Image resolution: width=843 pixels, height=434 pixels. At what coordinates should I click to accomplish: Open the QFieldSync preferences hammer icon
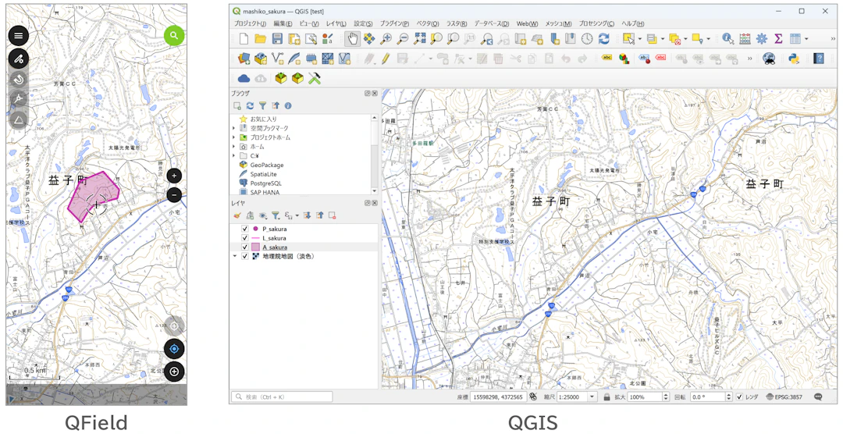click(314, 79)
